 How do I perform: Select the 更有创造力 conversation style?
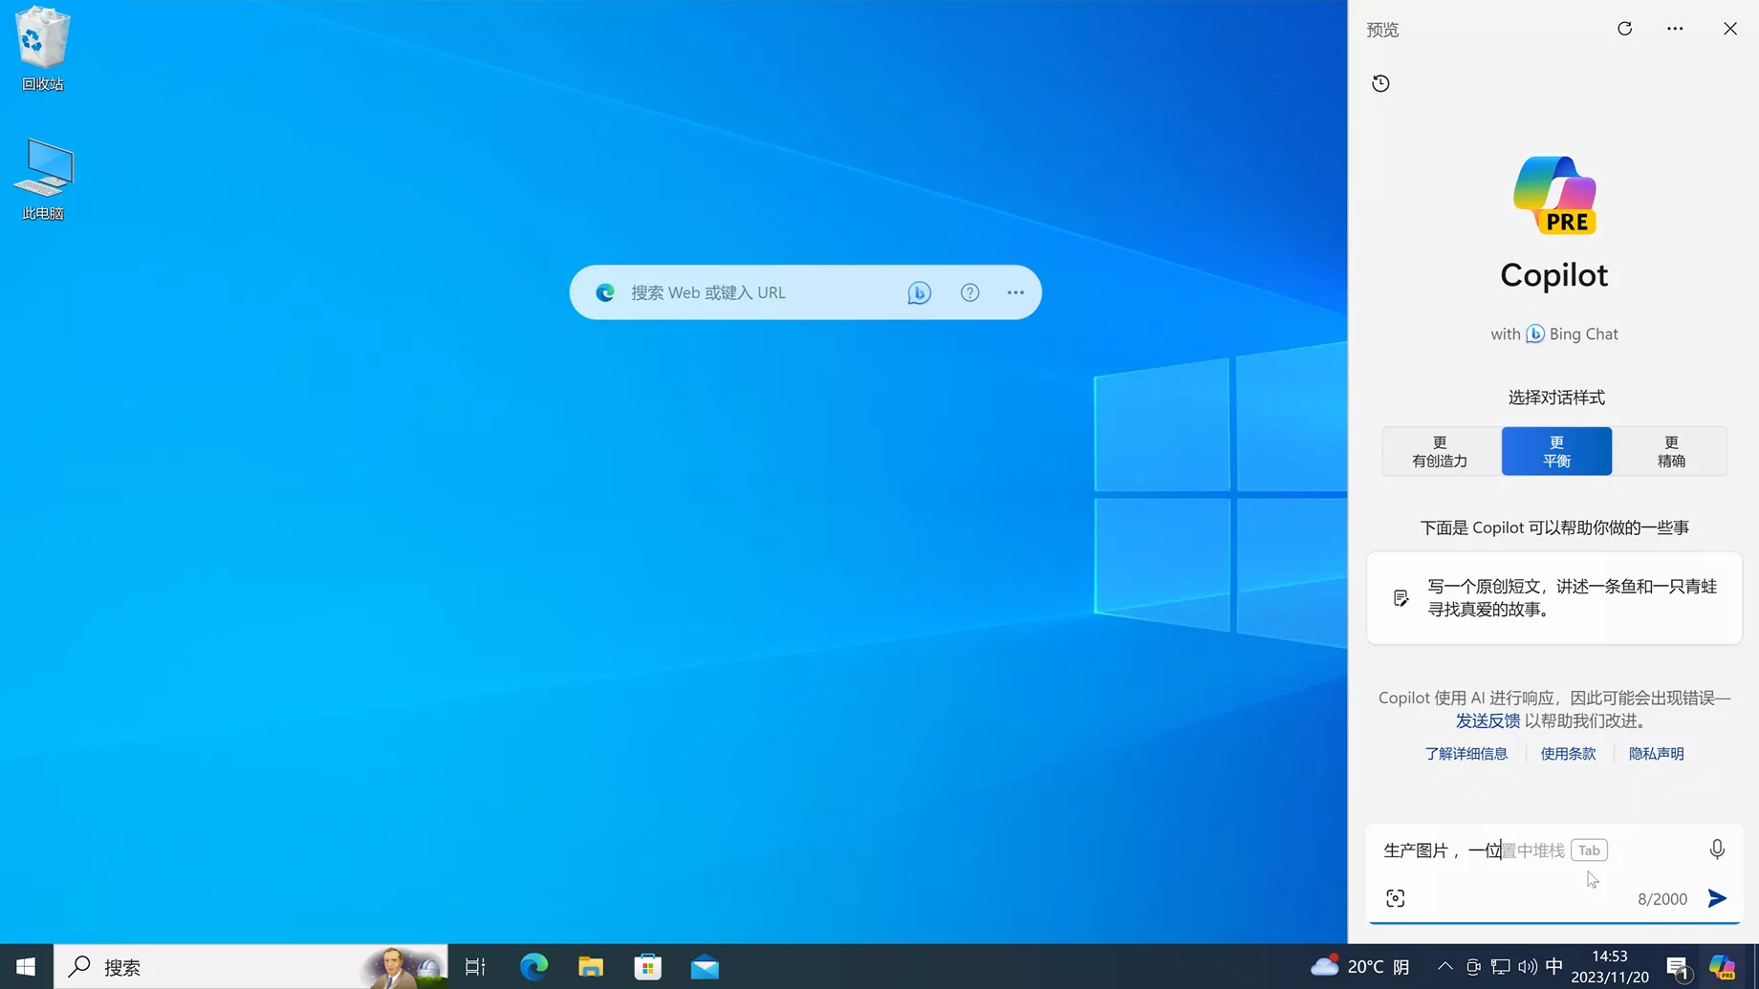click(x=1440, y=451)
